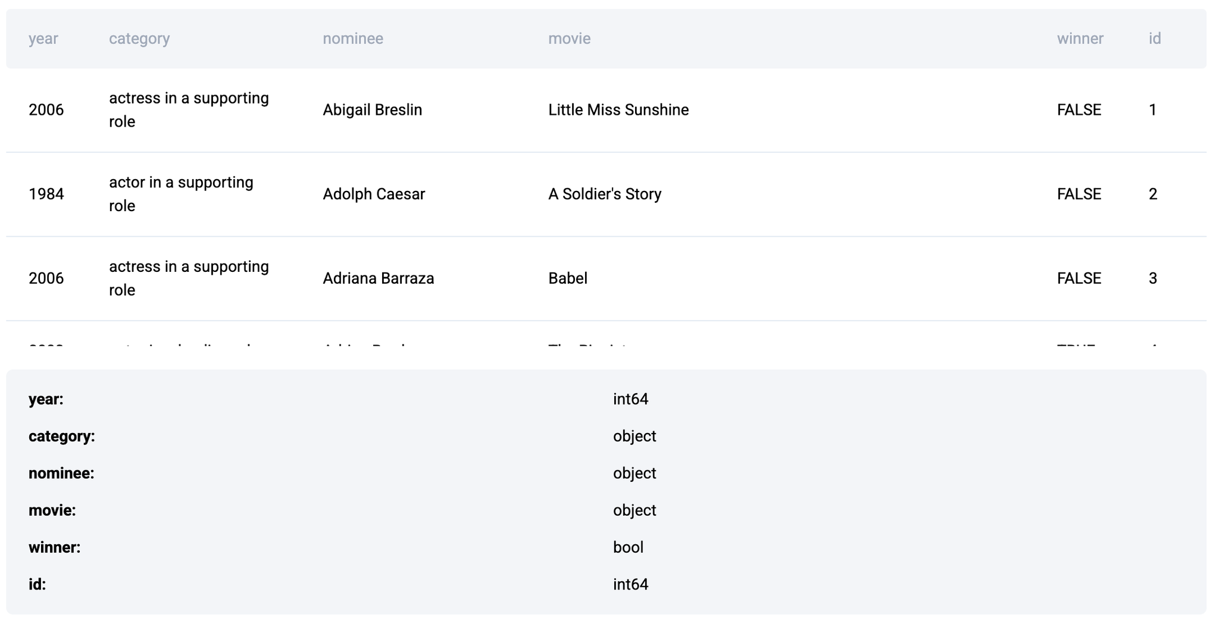Click the year column header
Screen dimensions: 1219x624
[x=43, y=39]
